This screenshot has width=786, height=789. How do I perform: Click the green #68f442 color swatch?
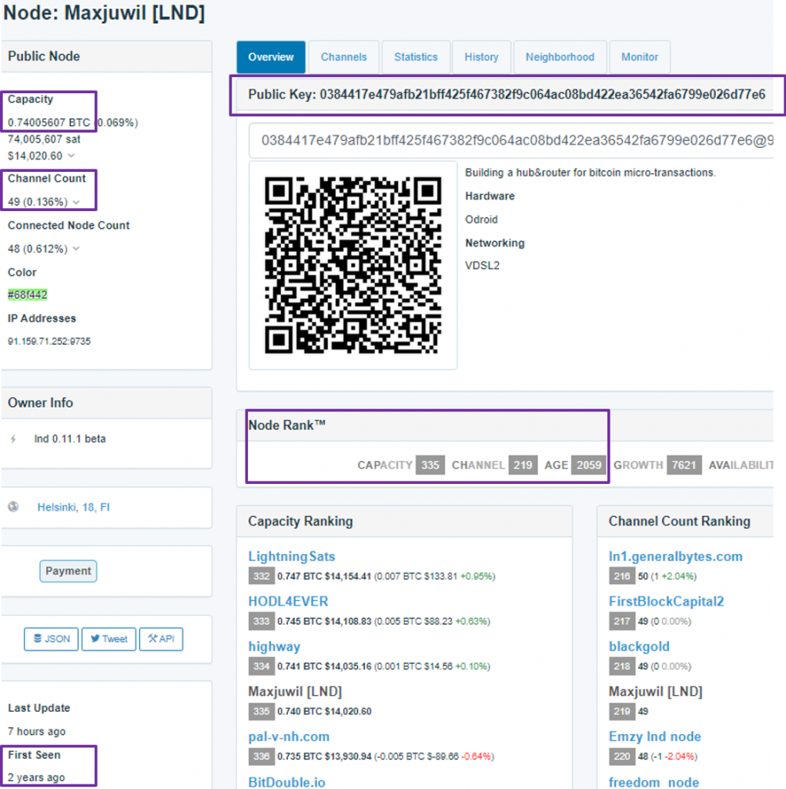click(x=28, y=295)
